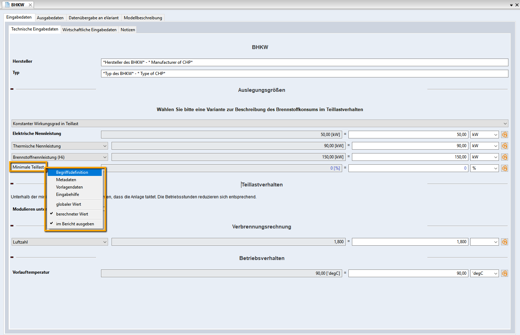Toggle 'im Bericht ausgeben' menu option

click(x=75, y=224)
